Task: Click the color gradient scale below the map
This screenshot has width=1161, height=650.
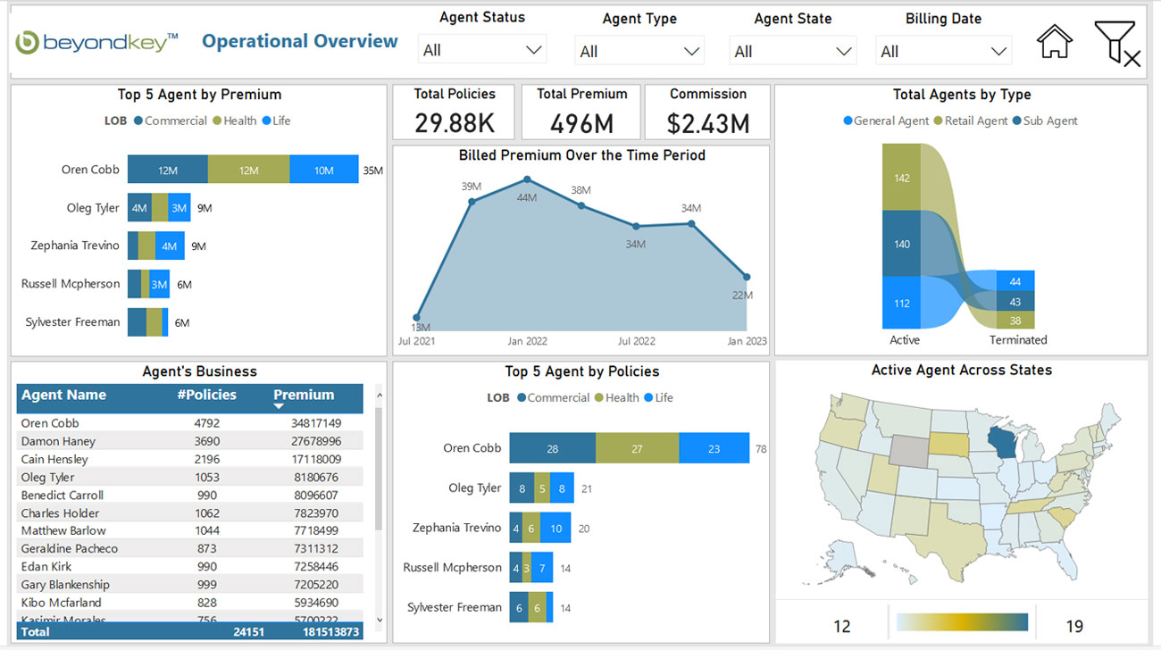Action: 962,622
